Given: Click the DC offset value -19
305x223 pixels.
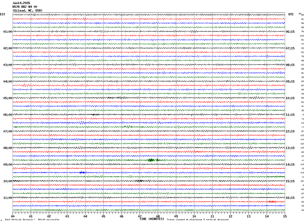Looking at the screenshot, I should tap(302, 173).
